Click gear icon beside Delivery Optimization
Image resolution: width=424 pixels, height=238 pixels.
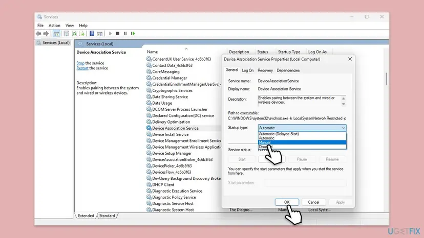click(149, 122)
